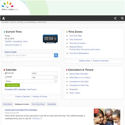Click the View Calendar button
The height and width of the screenshot is (125, 125).
click(12, 85)
